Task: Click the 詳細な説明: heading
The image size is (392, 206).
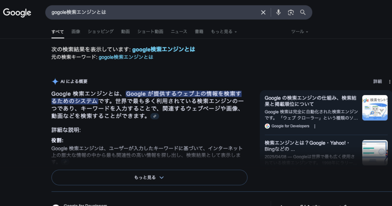Action: (66, 130)
